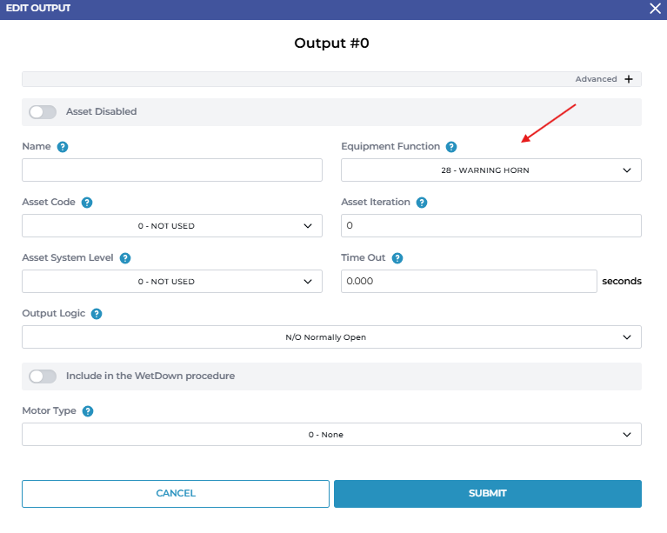Open the Output Logic dropdown
This screenshot has height=533, width=667.
pos(331,337)
